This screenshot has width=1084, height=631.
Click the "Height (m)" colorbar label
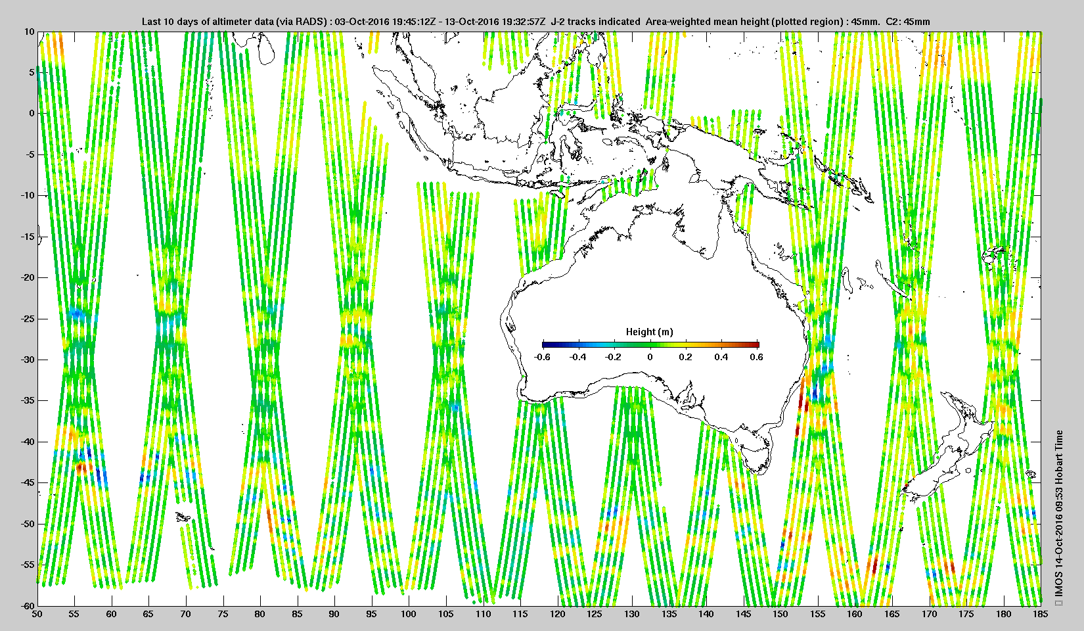click(x=649, y=332)
